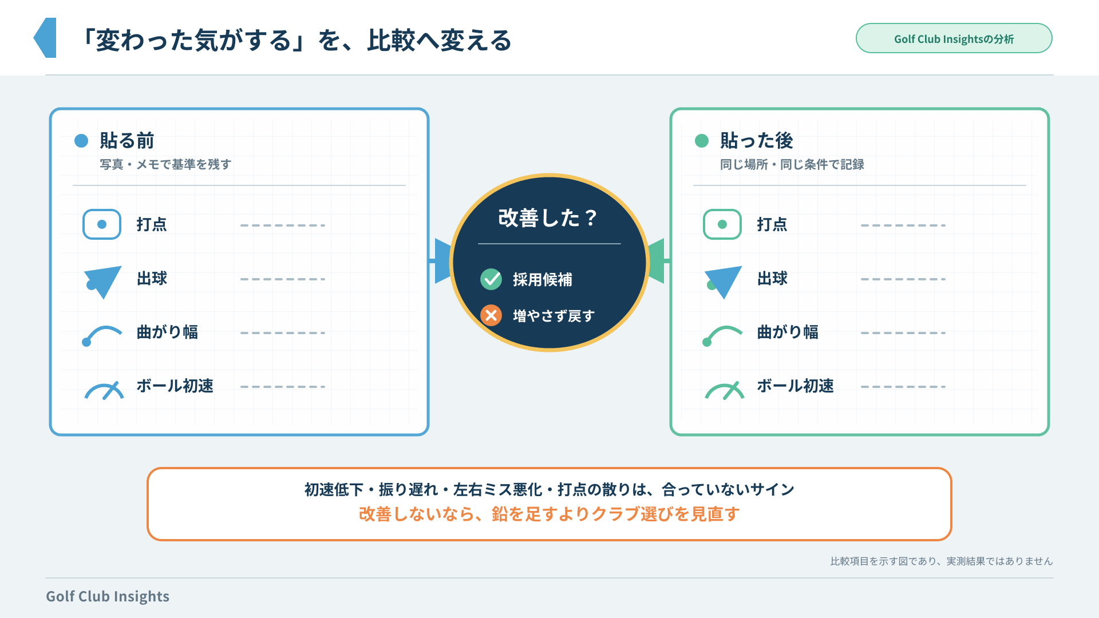Click the blue arrow connector to the left of the circle
The height and width of the screenshot is (618, 1099).
coord(441,261)
